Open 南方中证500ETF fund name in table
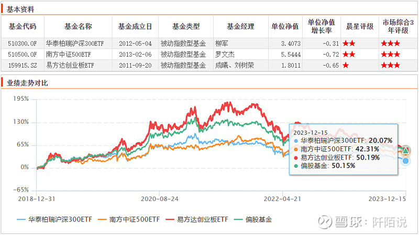The height and width of the screenshot is (235, 419). coord(69,55)
